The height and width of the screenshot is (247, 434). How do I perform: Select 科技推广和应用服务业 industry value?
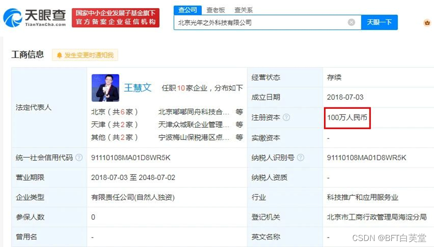tap(363, 197)
